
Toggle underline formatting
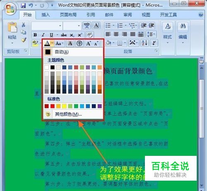[x=51, y=35]
